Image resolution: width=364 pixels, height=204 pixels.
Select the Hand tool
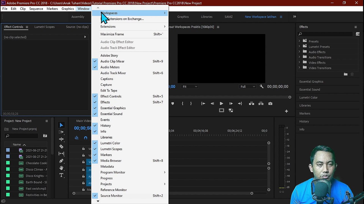[x=61, y=168]
